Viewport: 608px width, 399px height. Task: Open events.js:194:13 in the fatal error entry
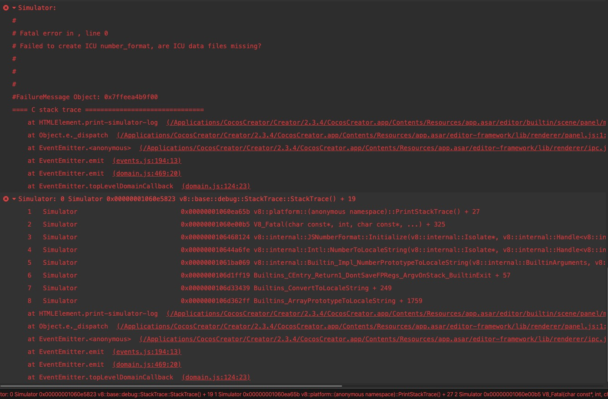147,161
